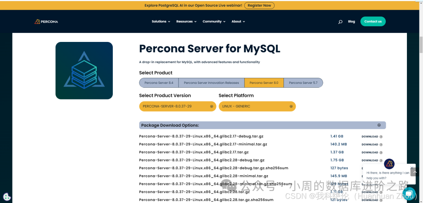Click Percona Server product image
Viewport: 423px width, 203px height.
84,71
